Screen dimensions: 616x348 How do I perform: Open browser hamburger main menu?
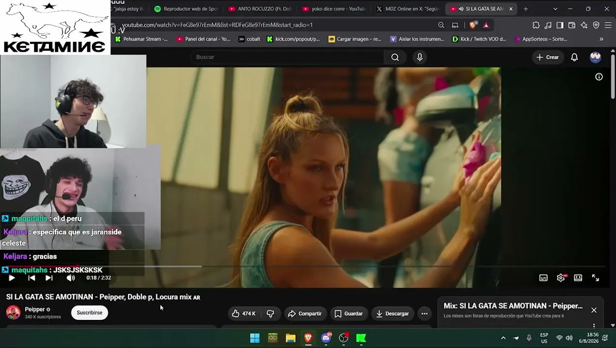coord(608,25)
